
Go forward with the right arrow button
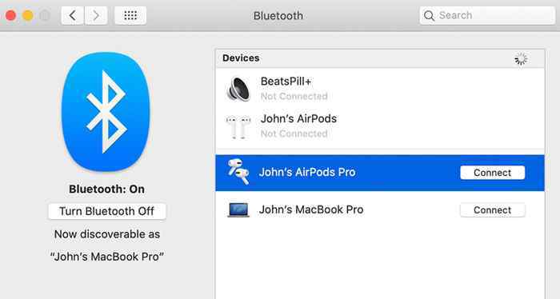coord(96,15)
